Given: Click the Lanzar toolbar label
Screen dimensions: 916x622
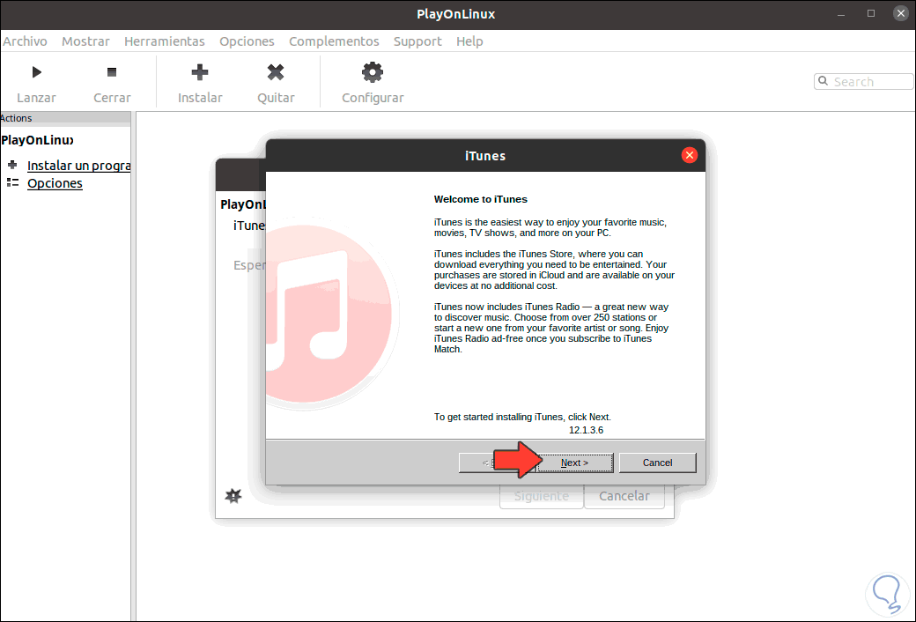Looking at the screenshot, I should pyautogui.click(x=37, y=98).
